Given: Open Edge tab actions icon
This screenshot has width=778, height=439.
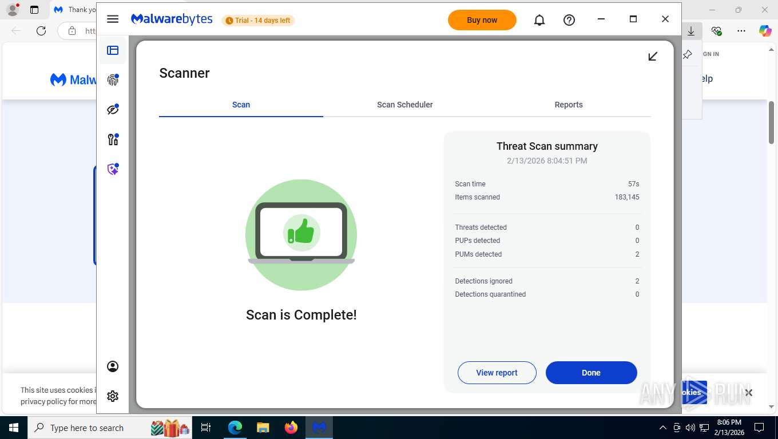Looking at the screenshot, I should pos(34,10).
